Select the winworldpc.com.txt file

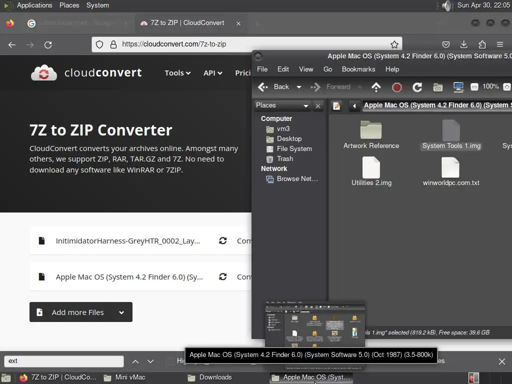click(451, 172)
